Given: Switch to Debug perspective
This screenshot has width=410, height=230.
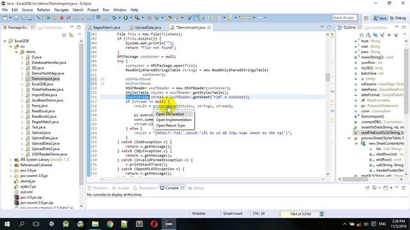Looking at the screenshot, I should point(398,18).
